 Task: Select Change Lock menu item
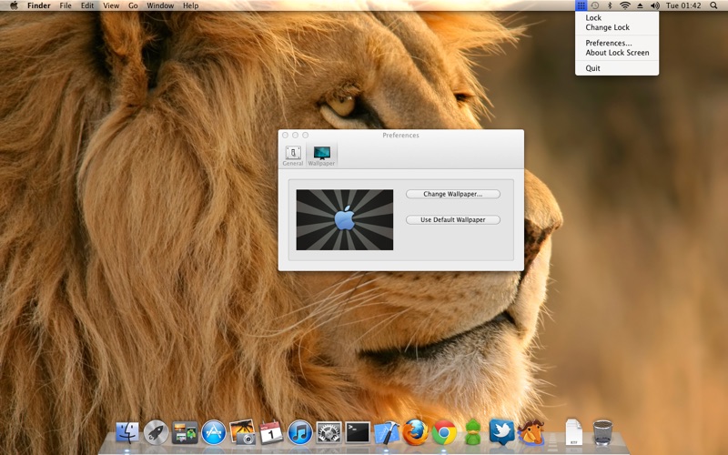pos(607,28)
